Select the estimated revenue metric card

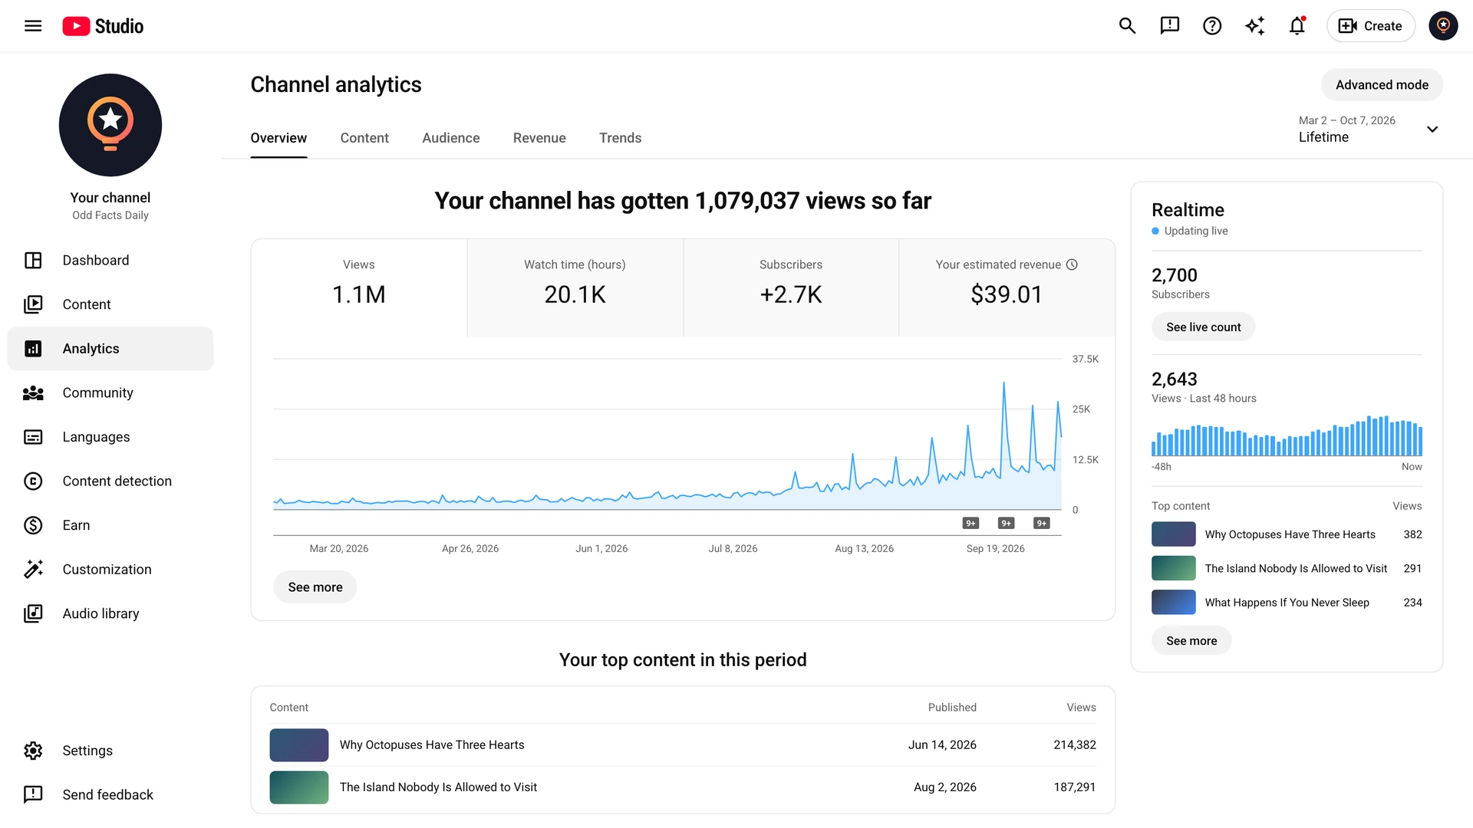pos(1007,287)
